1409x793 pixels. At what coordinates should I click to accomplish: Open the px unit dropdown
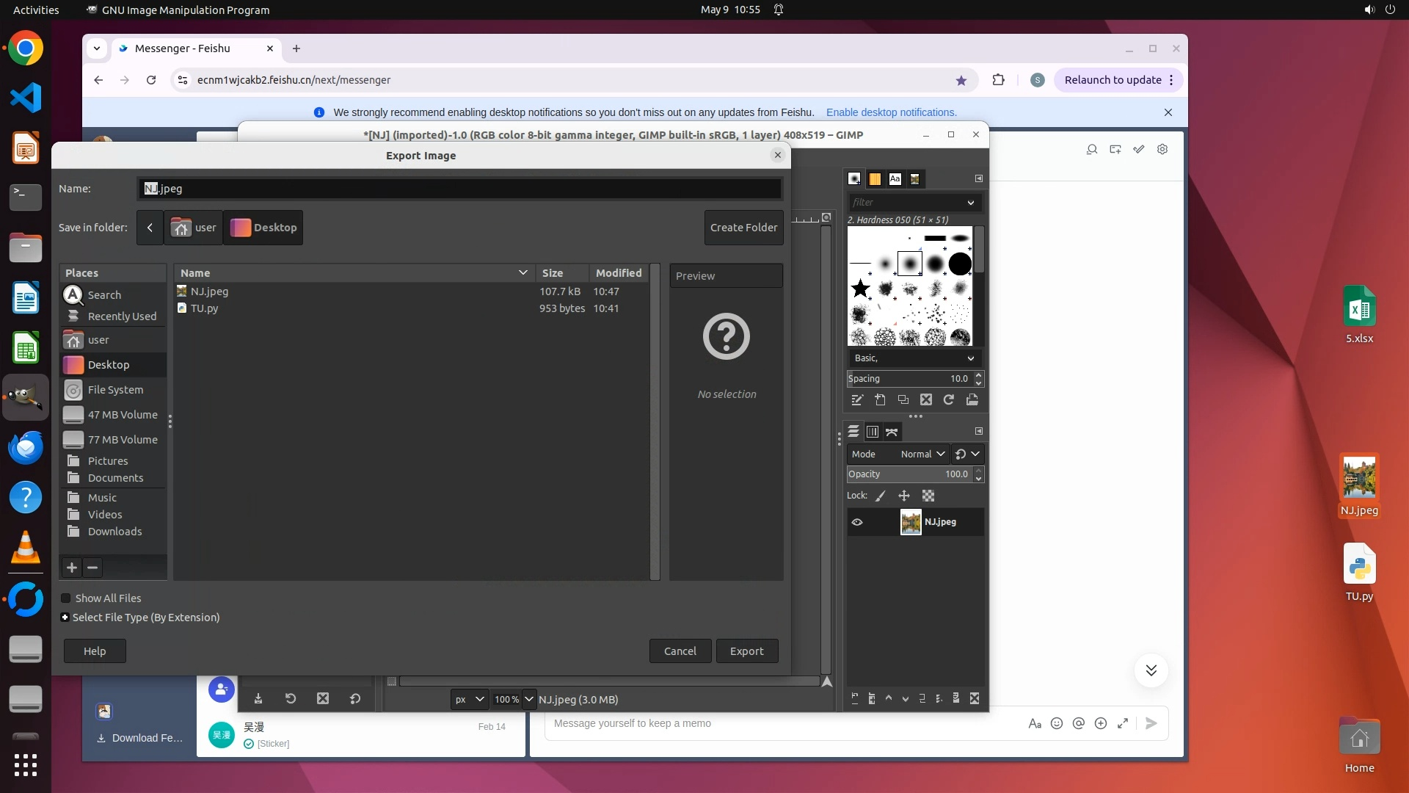[x=470, y=700]
